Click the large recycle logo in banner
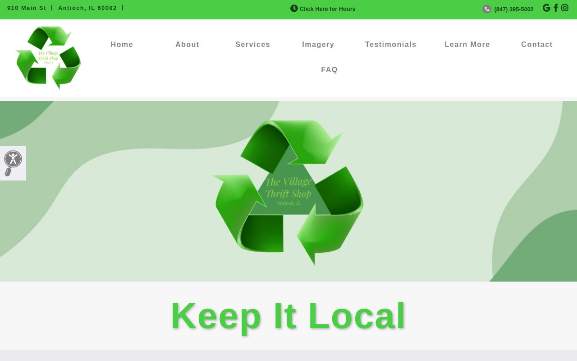Viewport: 577px width, 361px height. pos(288,192)
